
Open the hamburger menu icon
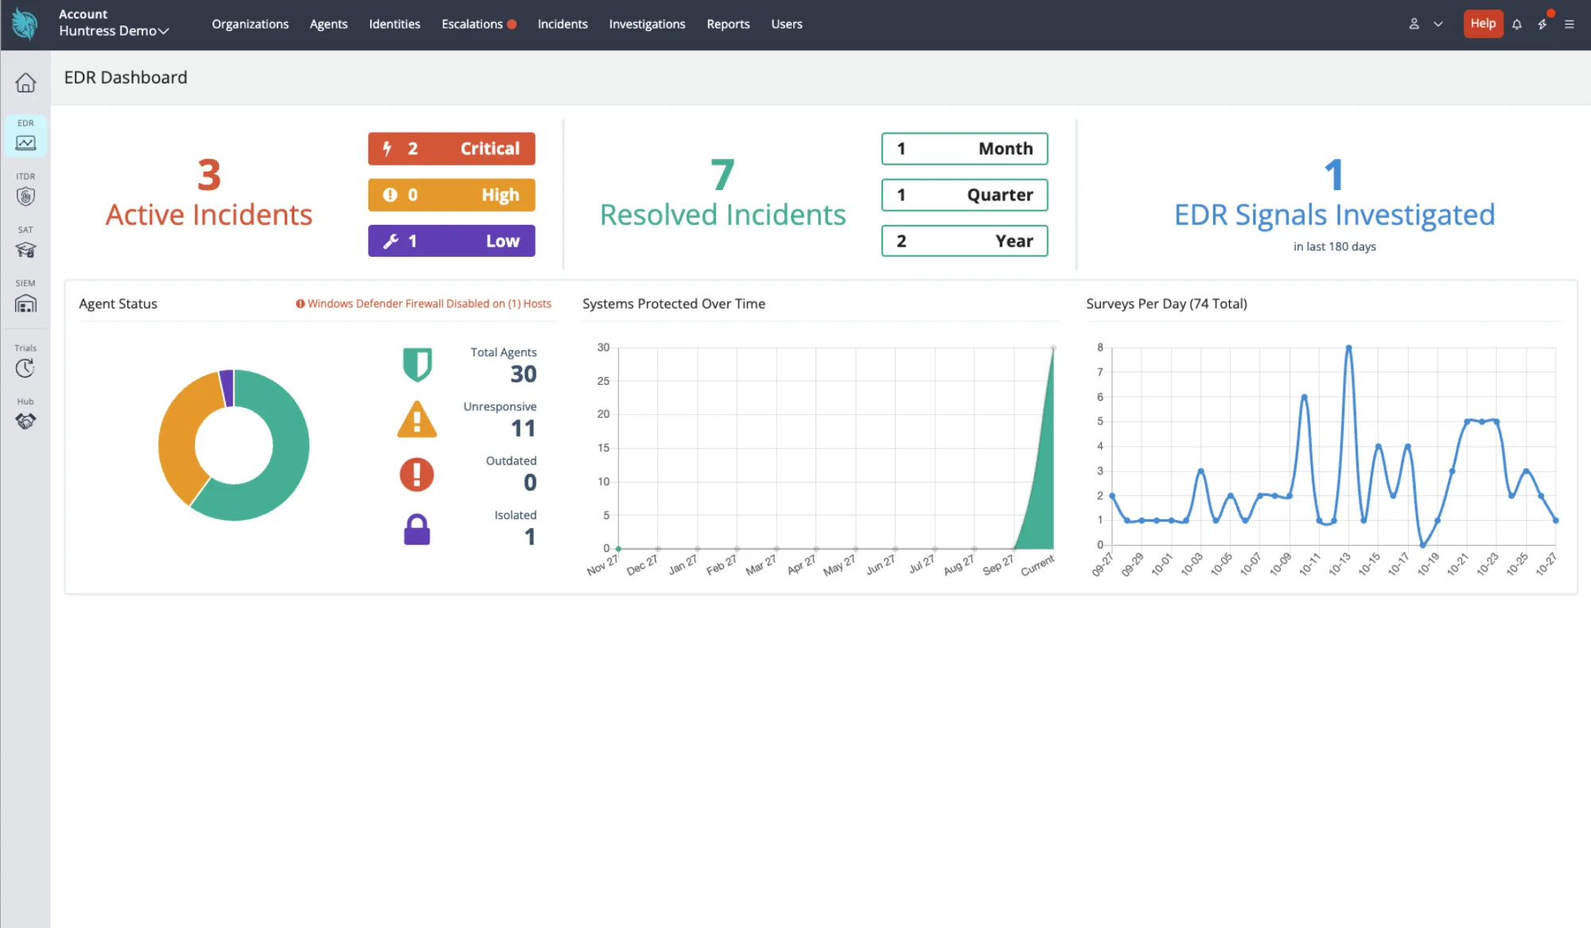[1570, 24]
